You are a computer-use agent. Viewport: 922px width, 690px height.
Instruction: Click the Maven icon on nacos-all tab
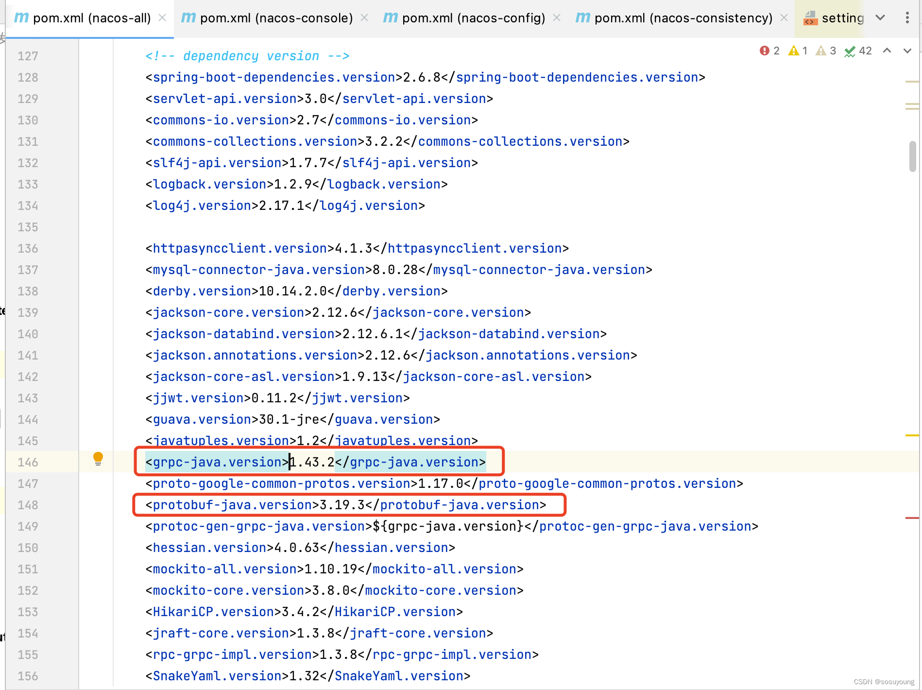(21, 17)
